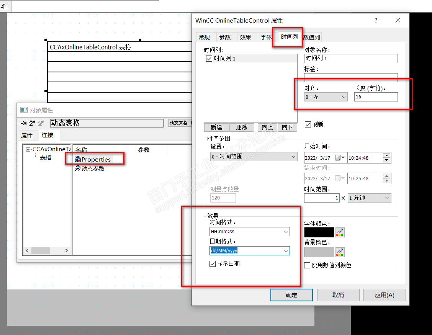Click the grey 背景颜色 swatch
The width and height of the screenshot is (432, 335).
tap(319, 252)
